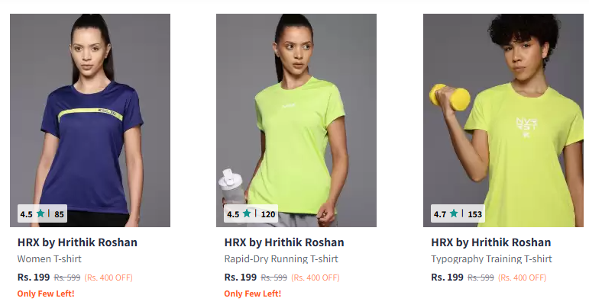This screenshot has height=308, width=589.
Task: Click the 120 reviews count badge
Action: [x=268, y=214]
